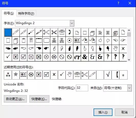This screenshot has height=118, width=136.
Task: Select the printer symbol in grid
Action: pyautogui.click(x=54, y=40)
